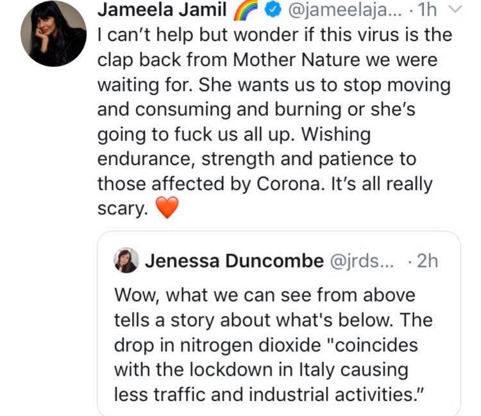Open the @jrds... handle
This screenshot has width=481, height=416.
pyautogui.click(x=361, y=261)
